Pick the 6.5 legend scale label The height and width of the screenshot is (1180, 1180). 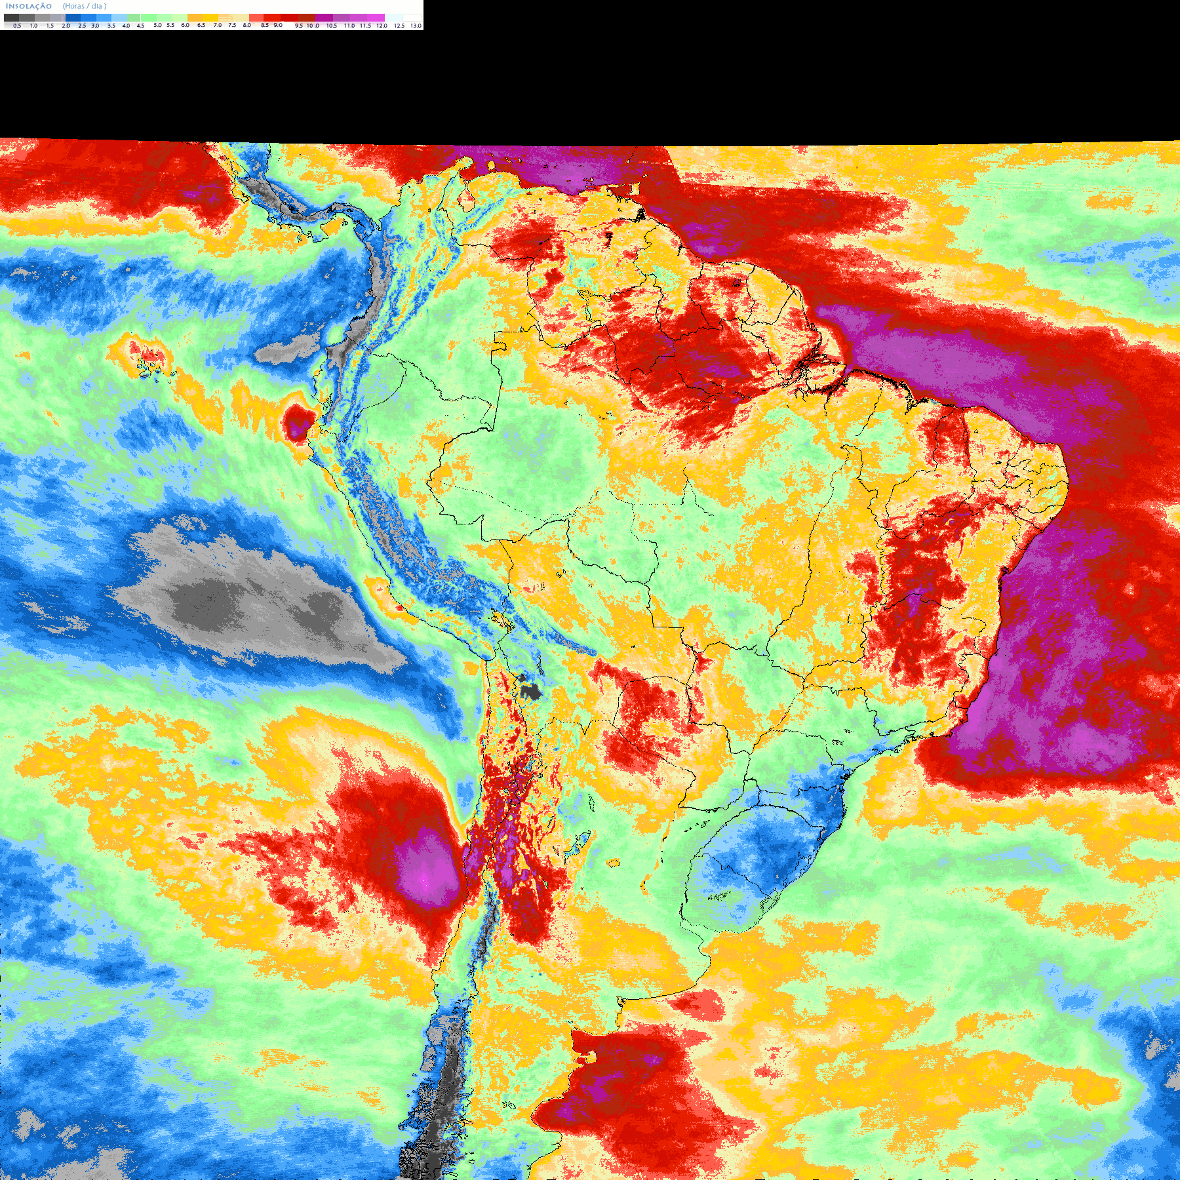(x=201, y=25)
